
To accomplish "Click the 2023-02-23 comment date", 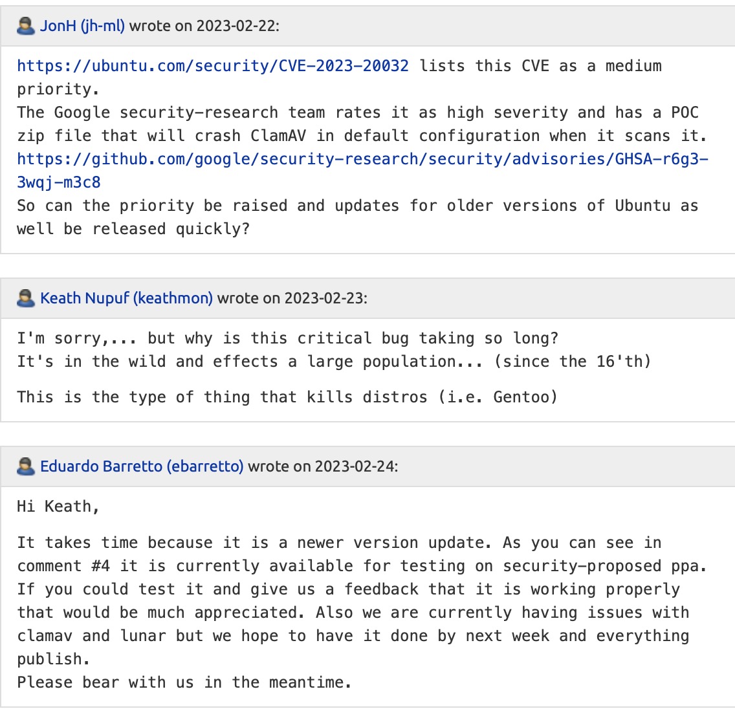I will tap(324, 298).
